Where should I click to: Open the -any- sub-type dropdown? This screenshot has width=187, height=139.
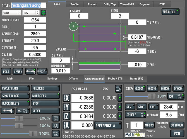[x=31, y=13]
